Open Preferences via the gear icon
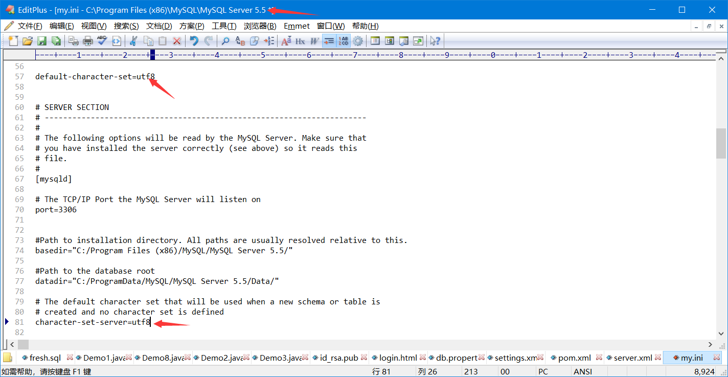 pyautogui.click(x=358, y=41)
